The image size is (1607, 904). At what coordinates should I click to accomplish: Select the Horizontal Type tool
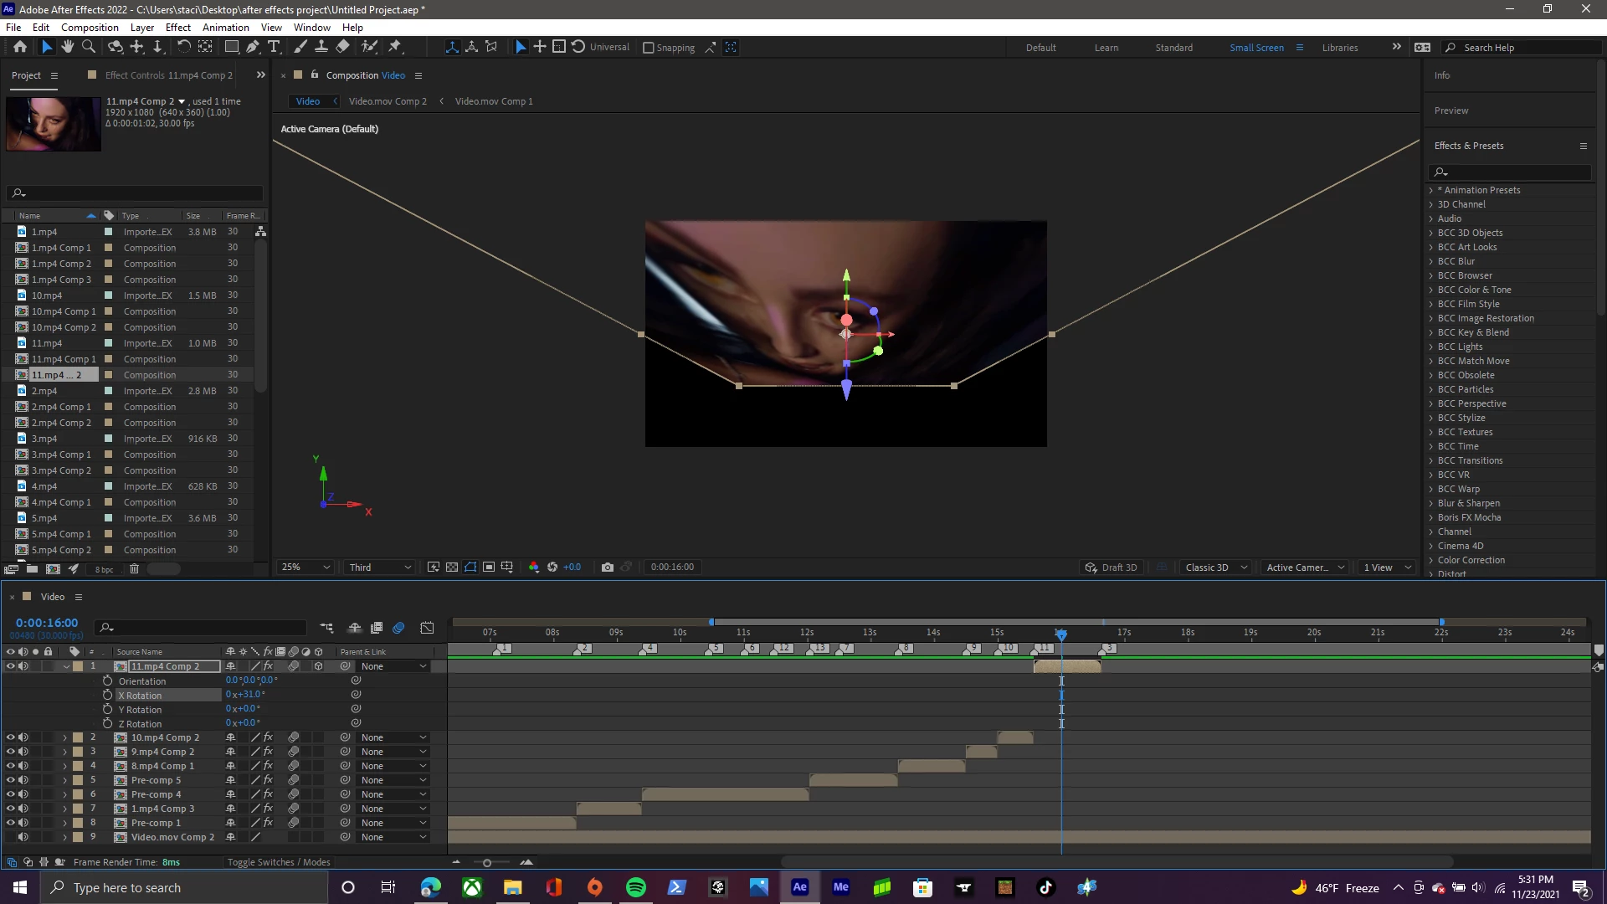point(274,47)
